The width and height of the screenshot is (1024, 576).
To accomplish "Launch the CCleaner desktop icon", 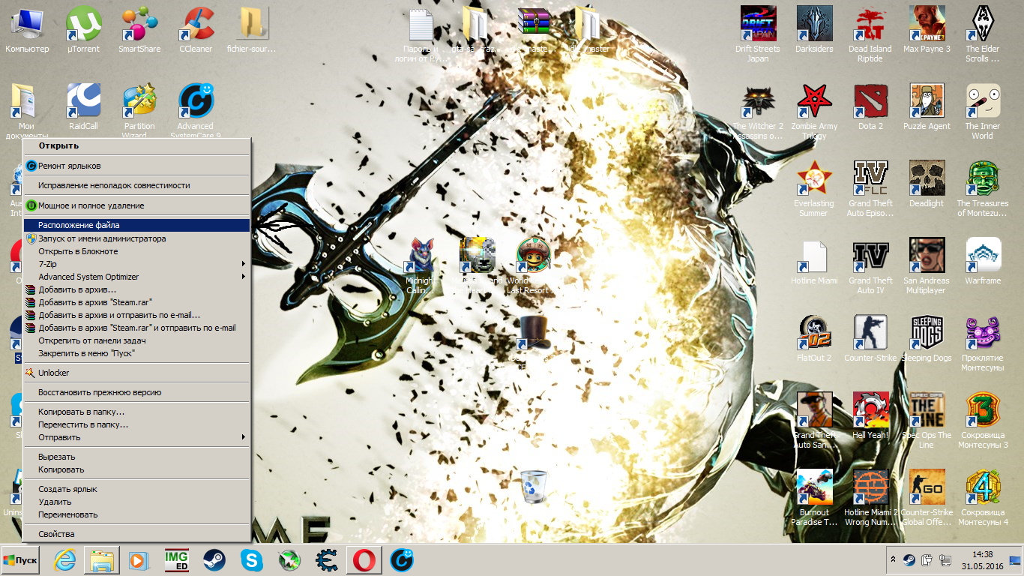I will [196, 28].
